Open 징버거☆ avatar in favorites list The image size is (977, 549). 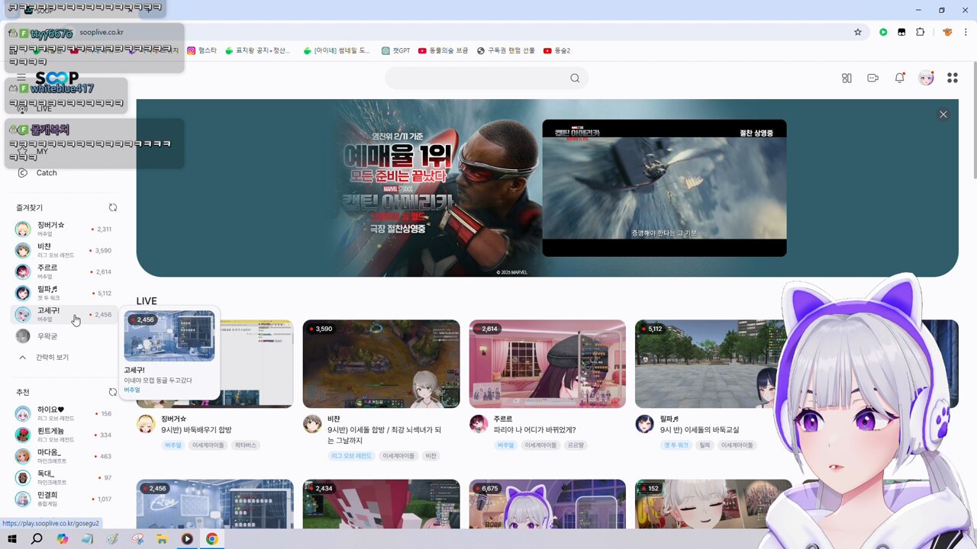[x=23, y=229]
